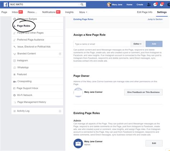170x151 pixels.
Task: Open the Editor role dropdown
Action: tap(137, 44)
